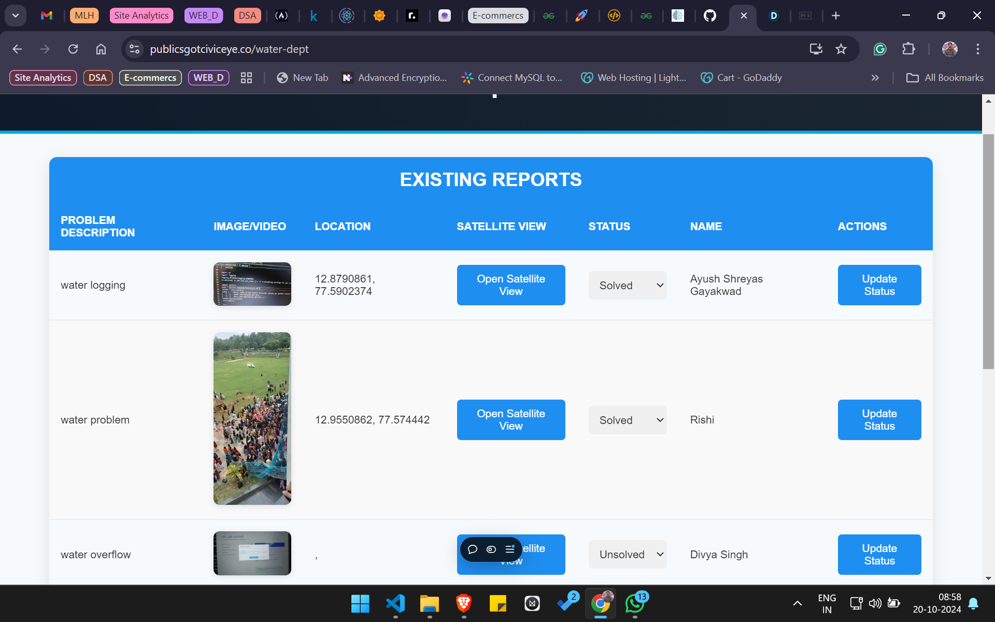Image resolution: width=995 pixels, height=622 pixels.
Task: Update Status for water problem report
Action: (879, 420)
